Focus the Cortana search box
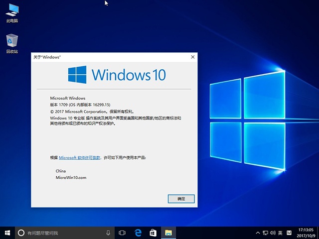This screenshot has width=319, height=239. click(65, 233)
